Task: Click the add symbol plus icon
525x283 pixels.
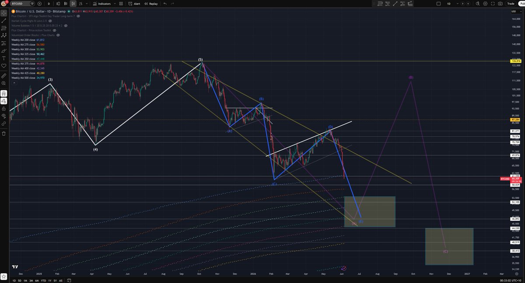Action: [x=39, y=3]
